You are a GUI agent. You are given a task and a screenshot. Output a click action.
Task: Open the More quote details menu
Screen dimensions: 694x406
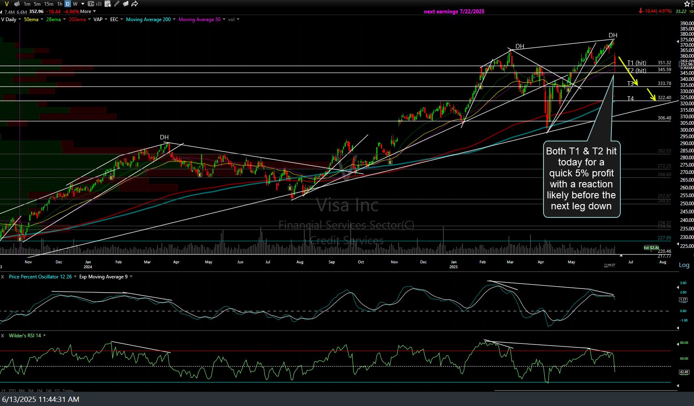point(88,11)
